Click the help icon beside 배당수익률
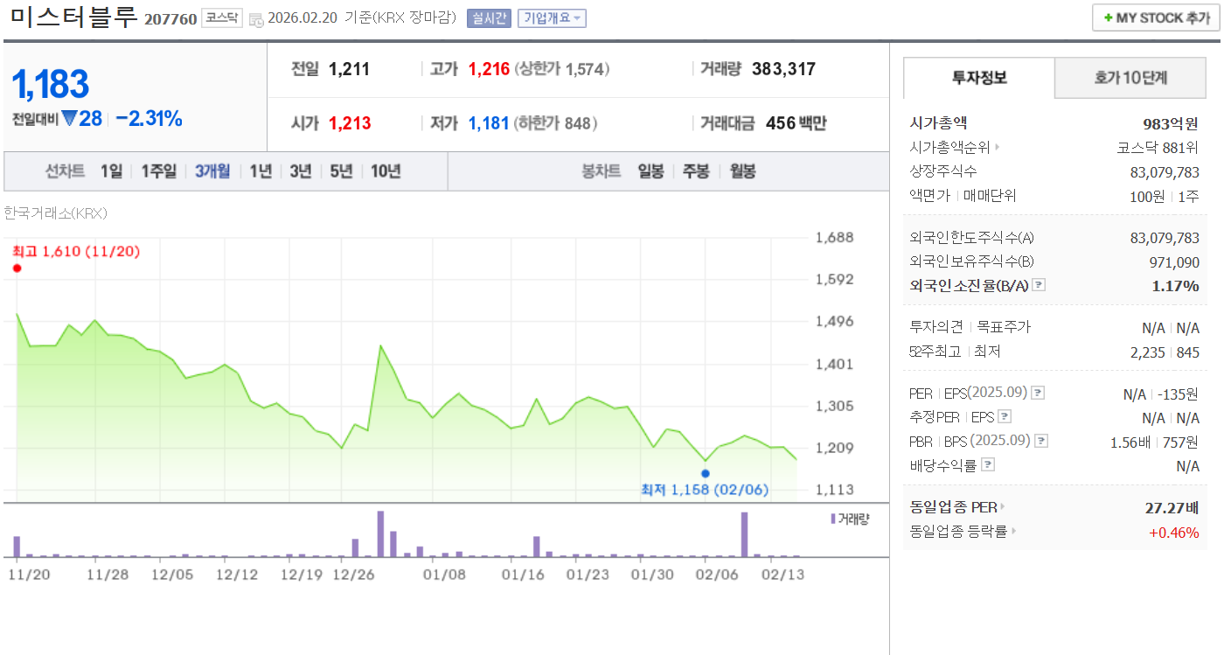1224x655 pixels. coord(987,464)
